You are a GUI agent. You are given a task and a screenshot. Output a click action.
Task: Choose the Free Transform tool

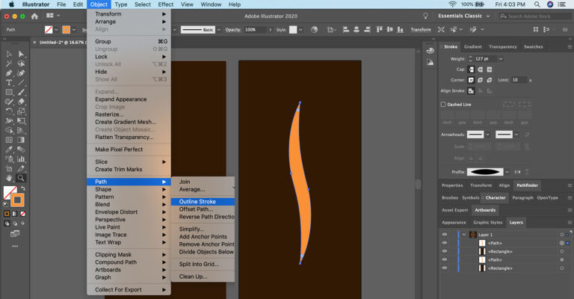(21, 121)
